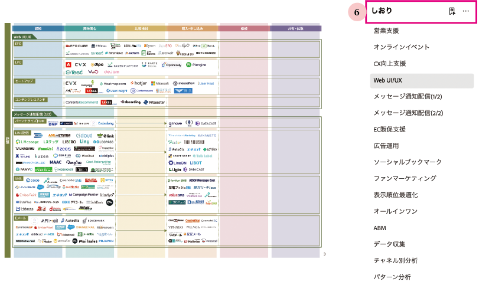Image resolution: width=479 pixels, height=285 pixels.
Task: Click the kuzen logo in LINE row
Action: coord(41,156)
